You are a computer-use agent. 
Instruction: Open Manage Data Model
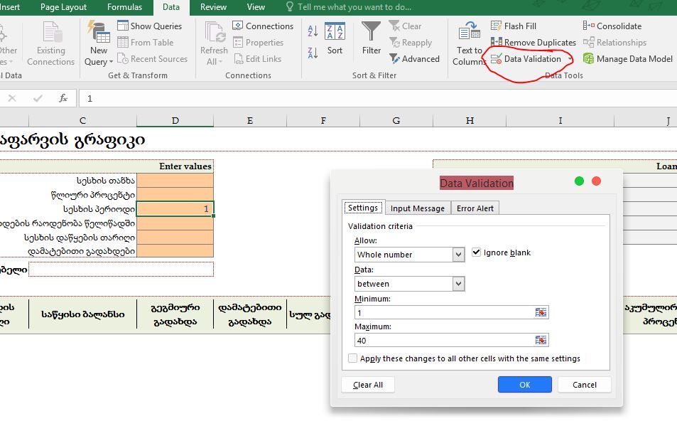click(x=628, y=59)
